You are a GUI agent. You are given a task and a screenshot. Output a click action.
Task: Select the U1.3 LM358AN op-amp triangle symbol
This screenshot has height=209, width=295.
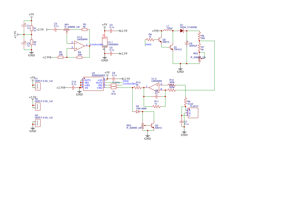pos(154,88)
